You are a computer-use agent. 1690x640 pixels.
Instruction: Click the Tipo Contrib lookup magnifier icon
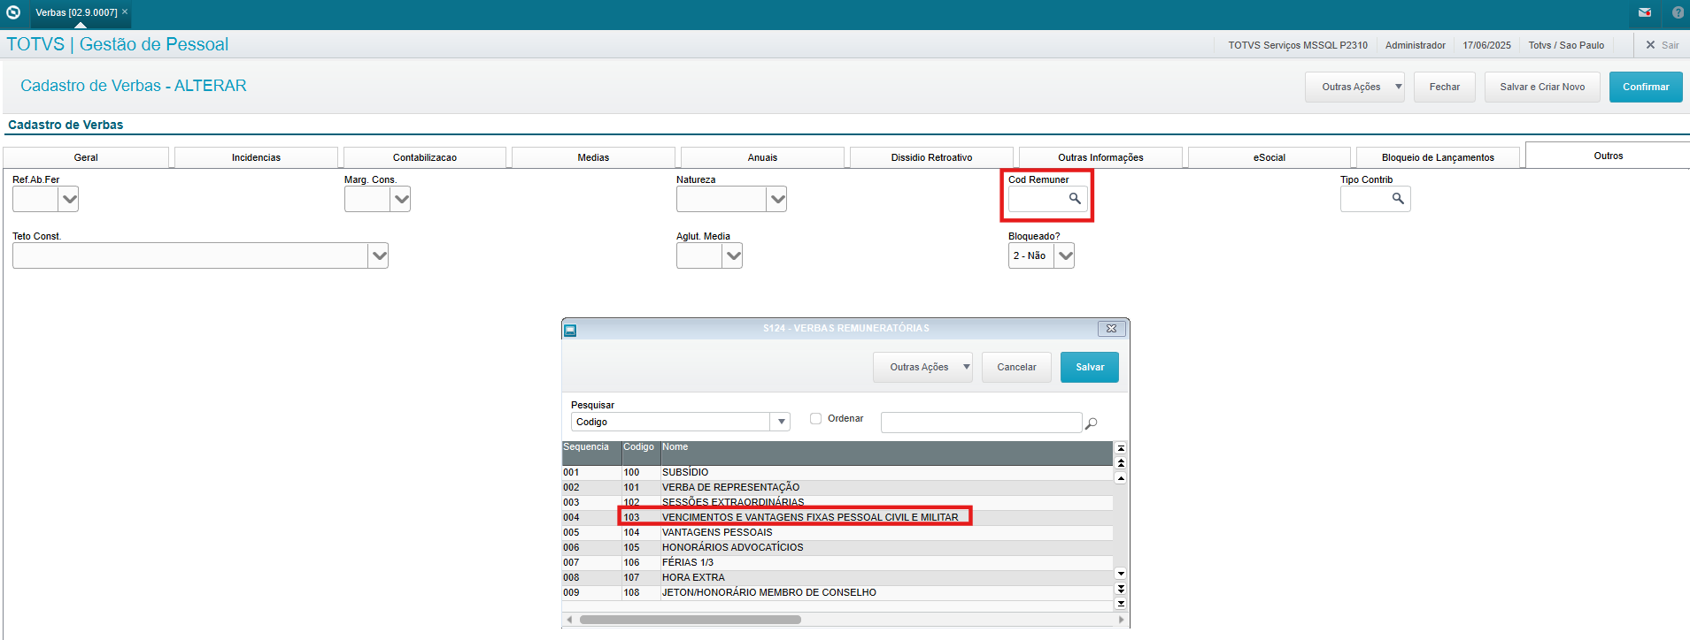[1397, 199]
